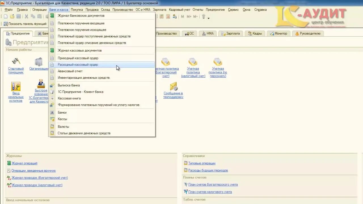
Task: Click the New document toolbar icon
Action: tap(6, 17)
